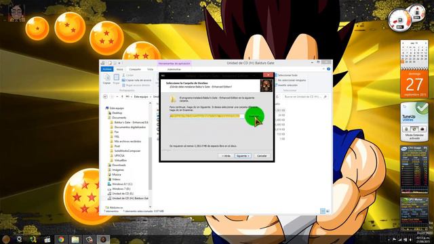Switch Explorer to details view icon

323,211
